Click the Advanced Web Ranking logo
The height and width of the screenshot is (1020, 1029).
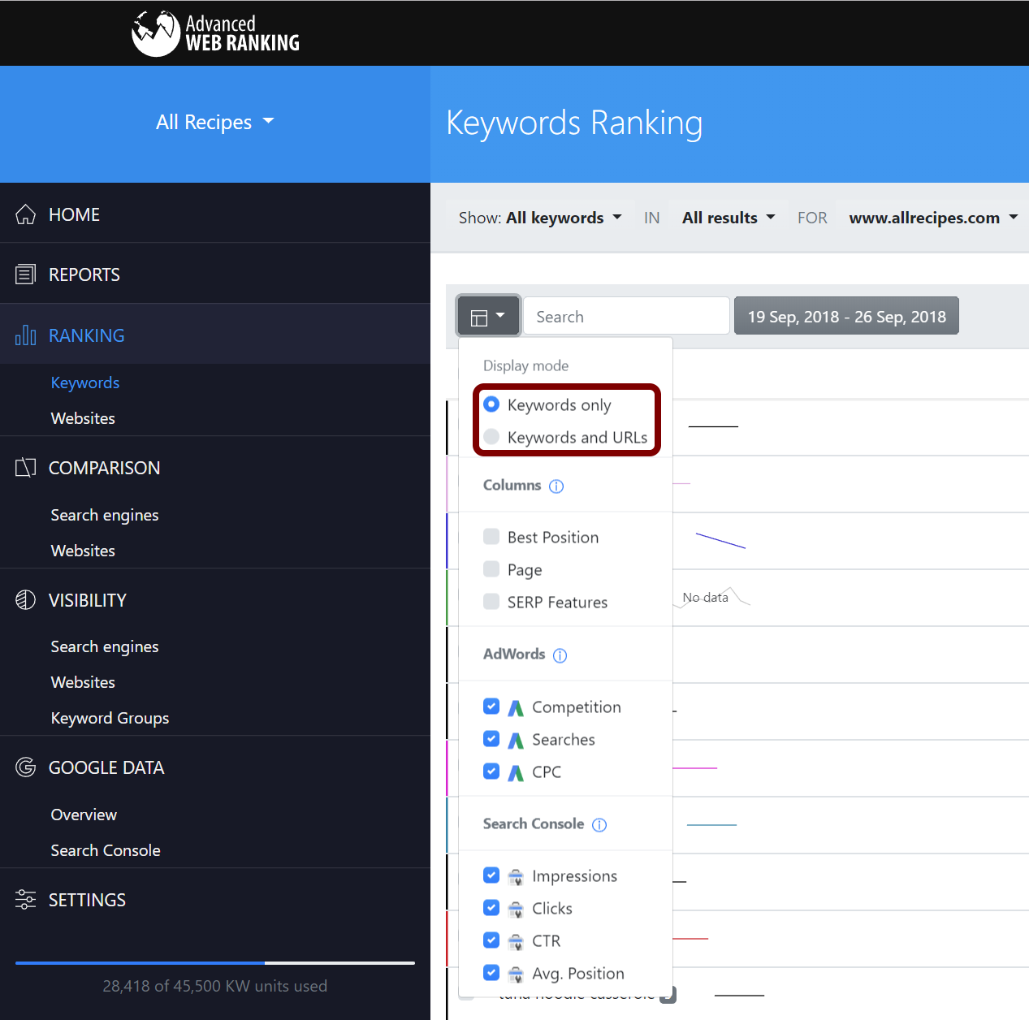tap(215, 33)
